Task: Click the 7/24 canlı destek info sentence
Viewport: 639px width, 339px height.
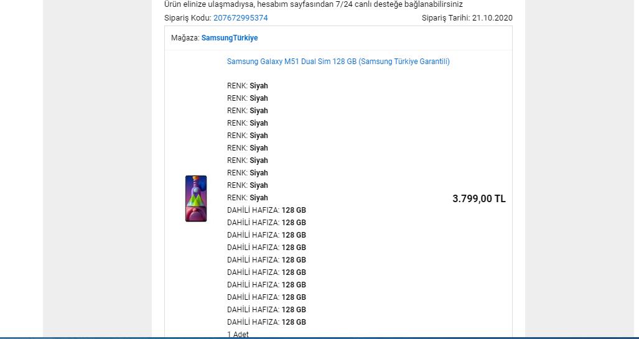Action: pos(314,4)
